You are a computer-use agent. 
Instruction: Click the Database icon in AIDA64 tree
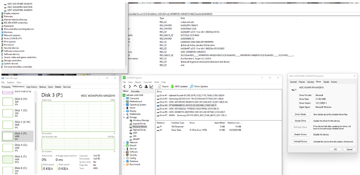(x=128, y=161)
